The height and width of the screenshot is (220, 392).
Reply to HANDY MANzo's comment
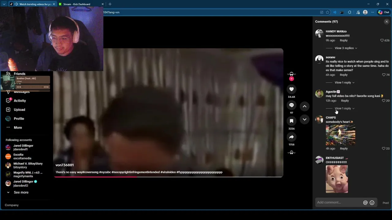pos(344,40)
